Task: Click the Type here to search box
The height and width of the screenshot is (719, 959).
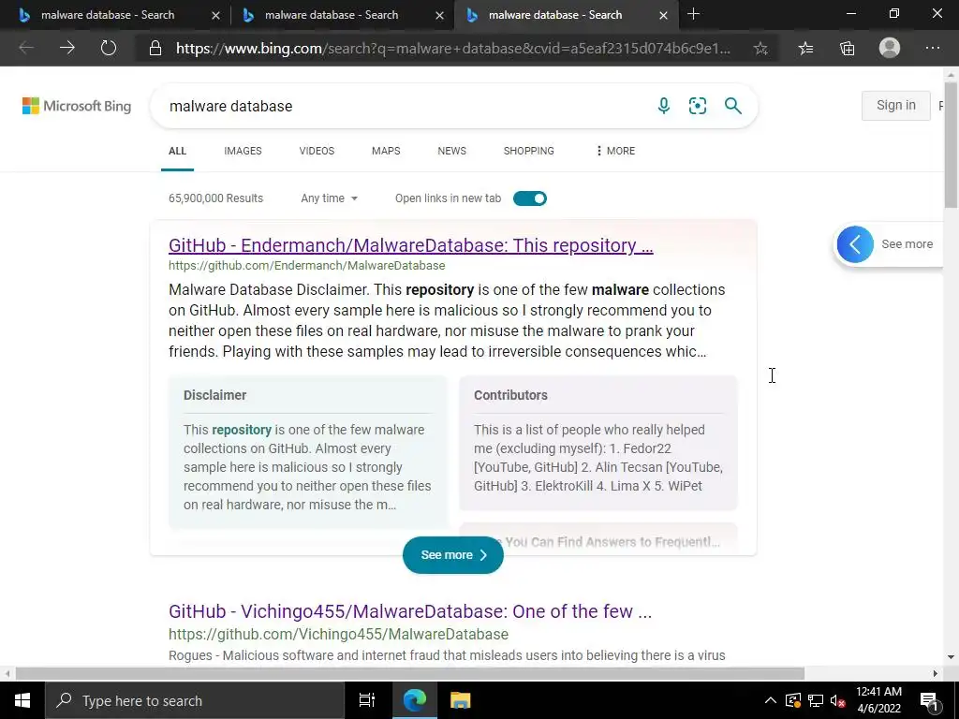Action: pos(195,700)
